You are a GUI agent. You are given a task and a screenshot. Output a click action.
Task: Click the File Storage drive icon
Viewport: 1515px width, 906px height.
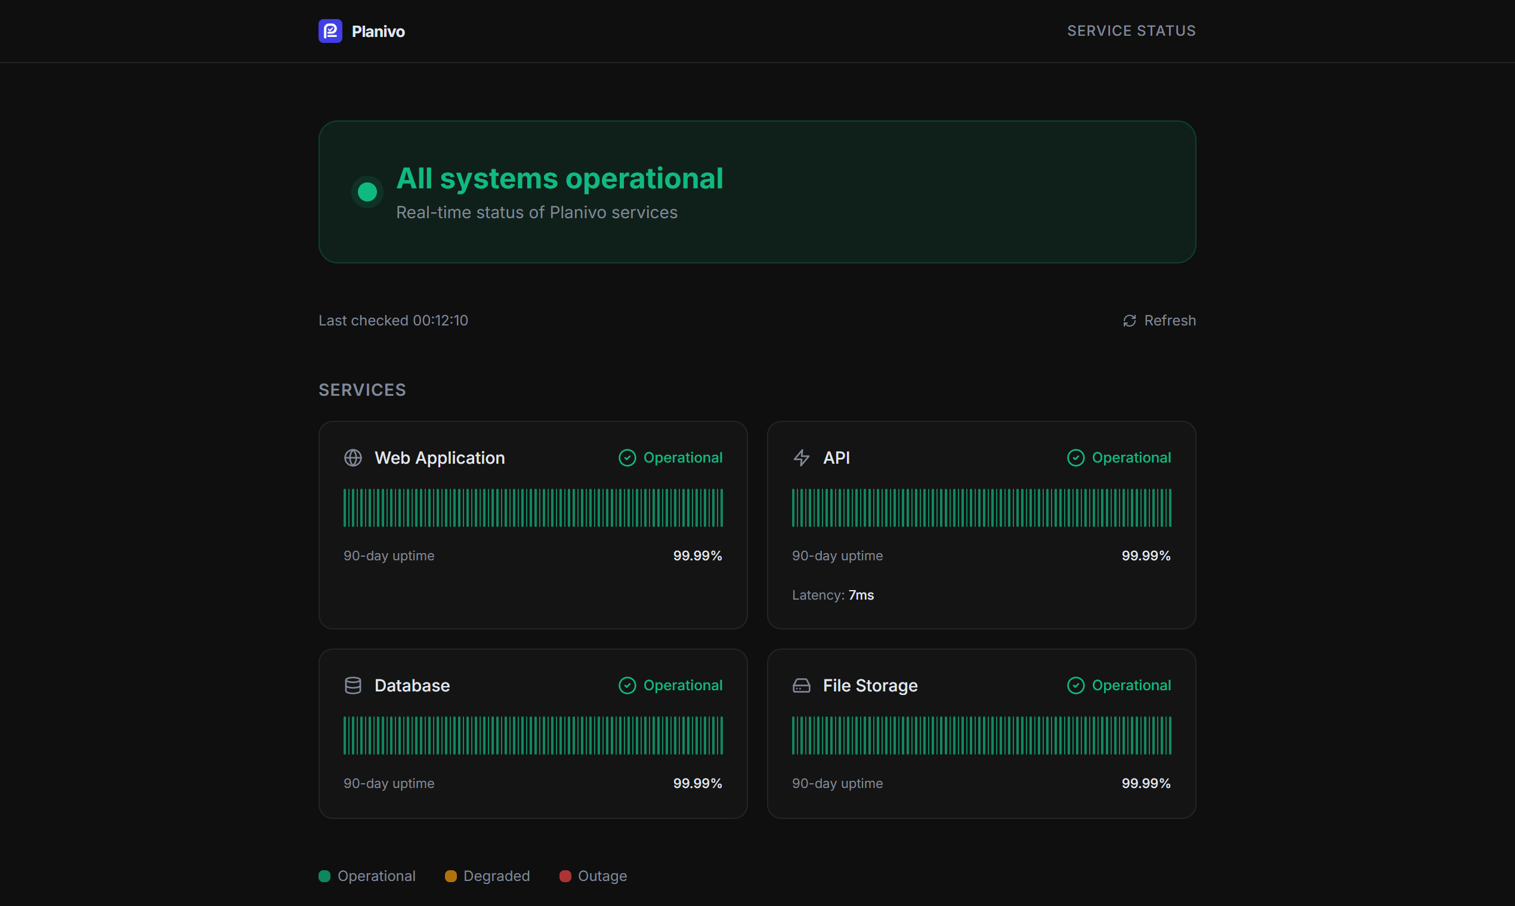[802, 685]
